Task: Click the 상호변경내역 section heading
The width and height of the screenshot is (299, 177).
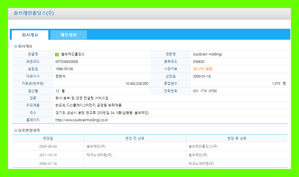Action: pos(29,130)
